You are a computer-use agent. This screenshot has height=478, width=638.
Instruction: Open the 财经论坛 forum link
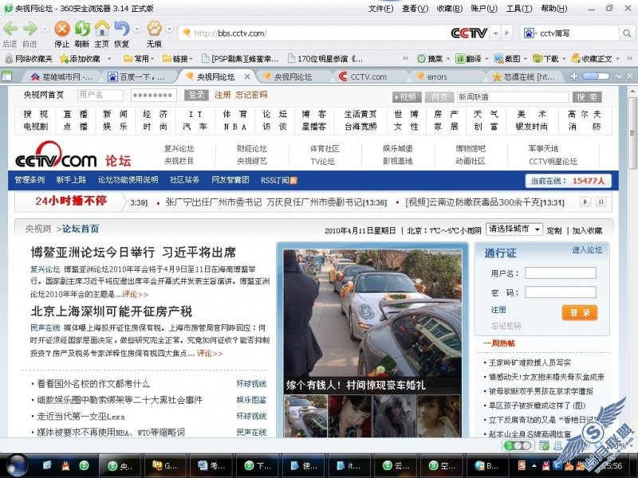pyautogui.click(x=252, y=149)
